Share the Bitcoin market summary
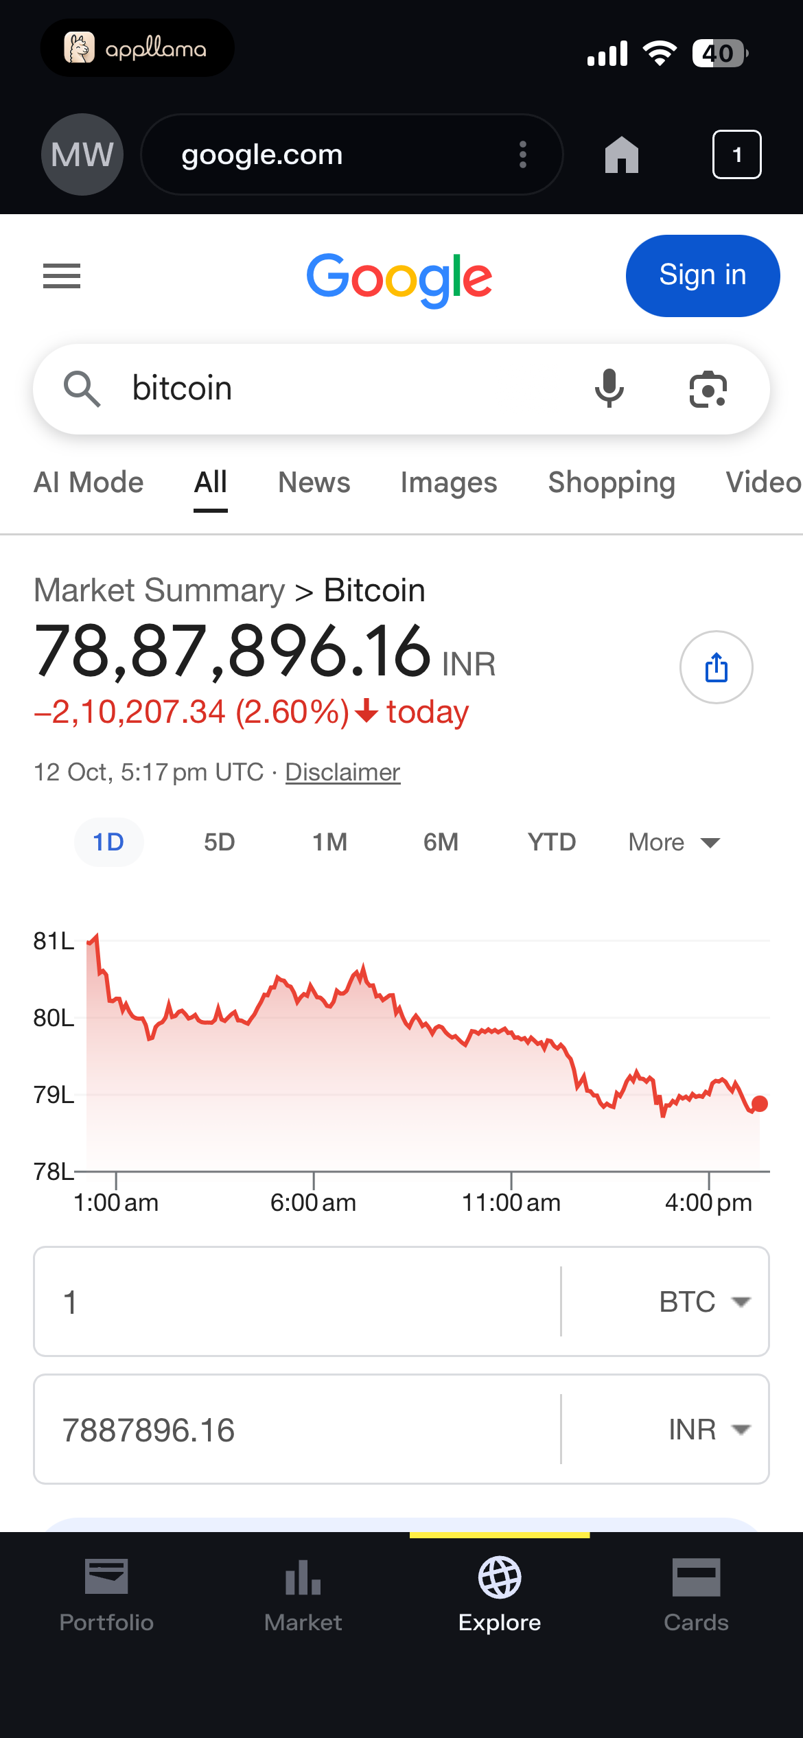The width and height of the screenshot is (803, 1738). 716,667
